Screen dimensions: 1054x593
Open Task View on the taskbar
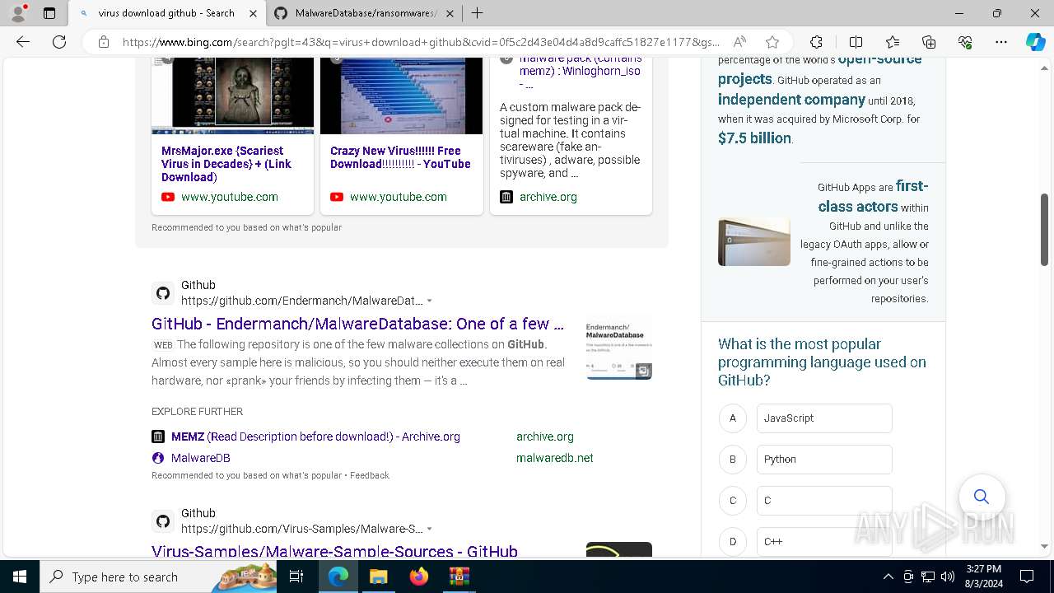297,577
